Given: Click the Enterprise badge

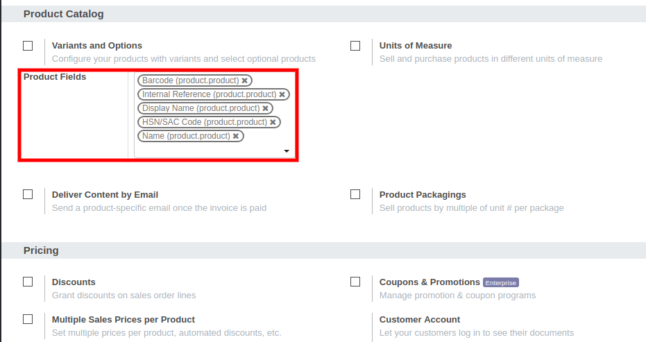Looking at the screenshot, I should click(x=501, y=282).
